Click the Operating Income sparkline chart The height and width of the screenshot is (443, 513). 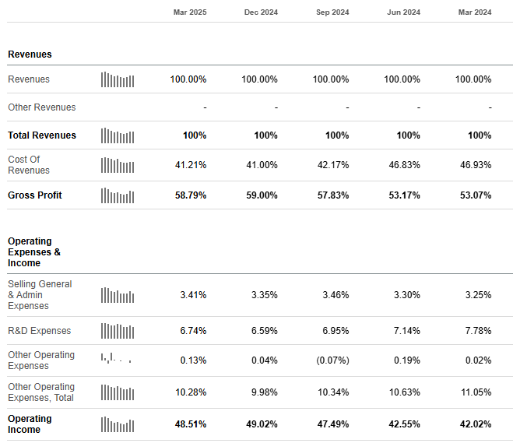click(x=118, y=425)
